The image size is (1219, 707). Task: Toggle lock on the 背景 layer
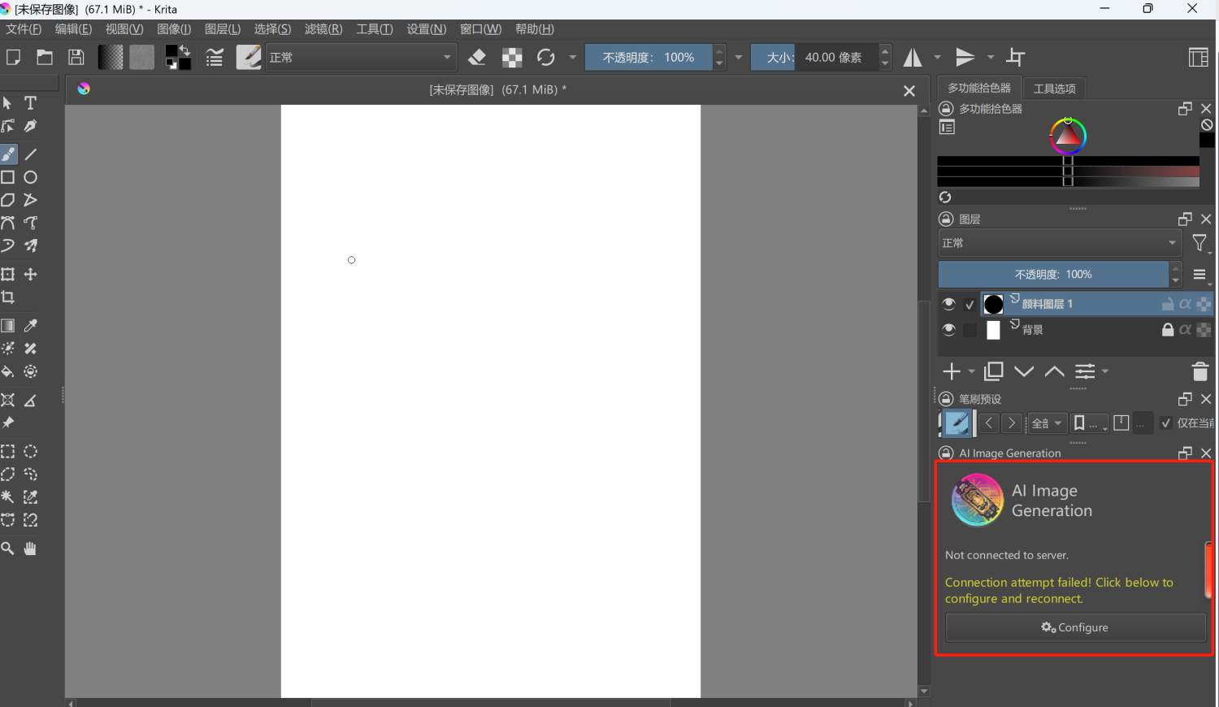click(x=1168, y=330)
